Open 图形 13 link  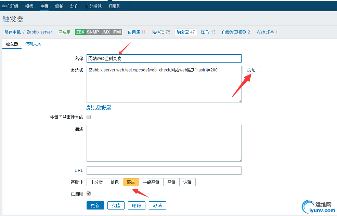coord(208,32)
